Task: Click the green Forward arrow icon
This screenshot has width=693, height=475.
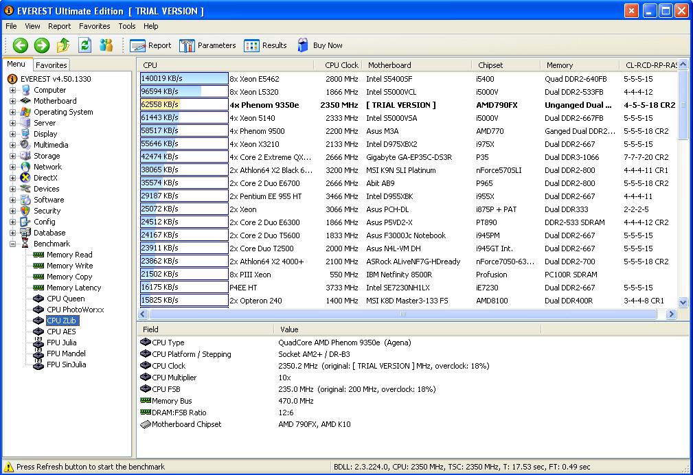Action: (42, 45)
